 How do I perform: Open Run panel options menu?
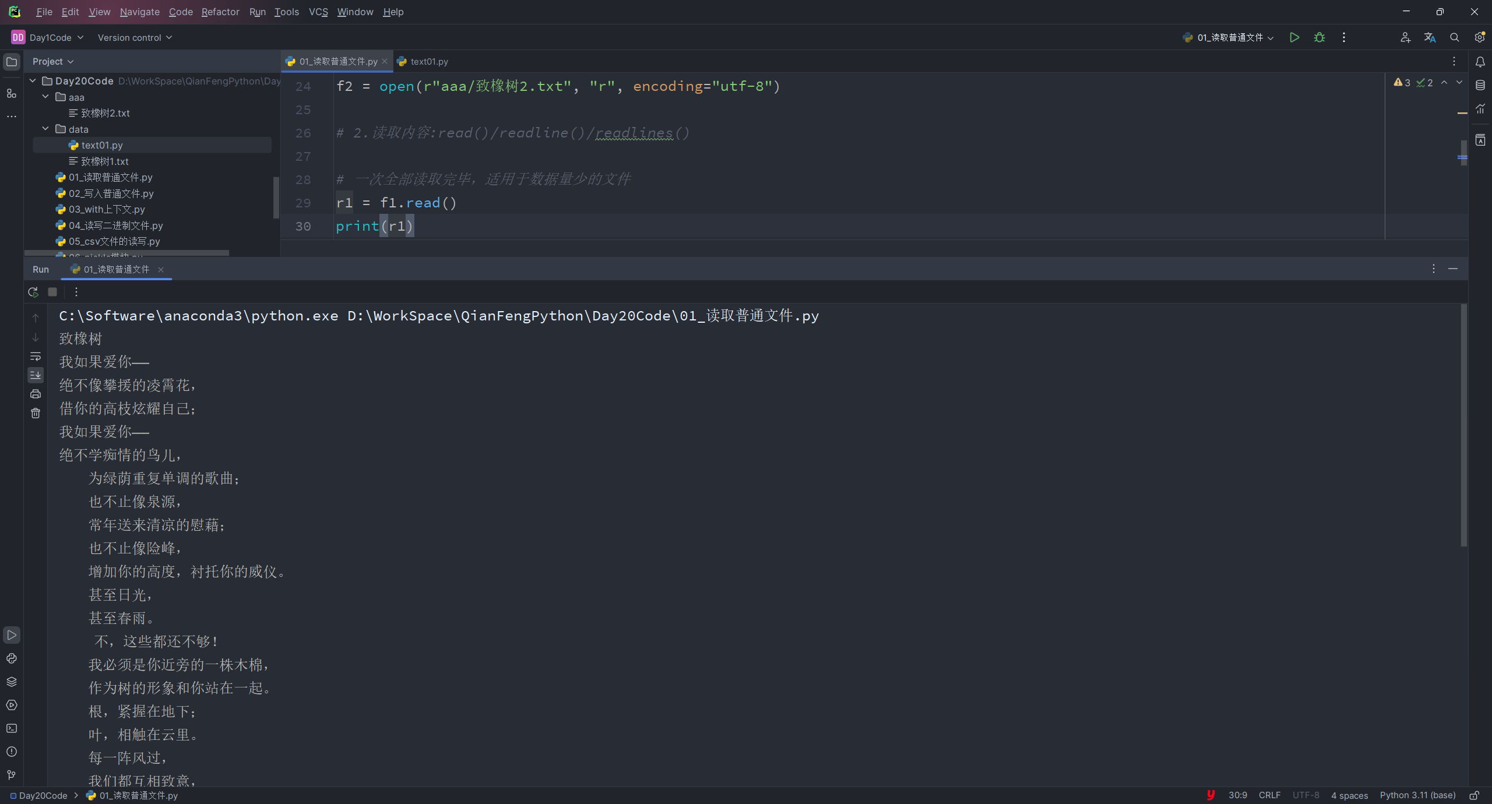(1434, 269)
